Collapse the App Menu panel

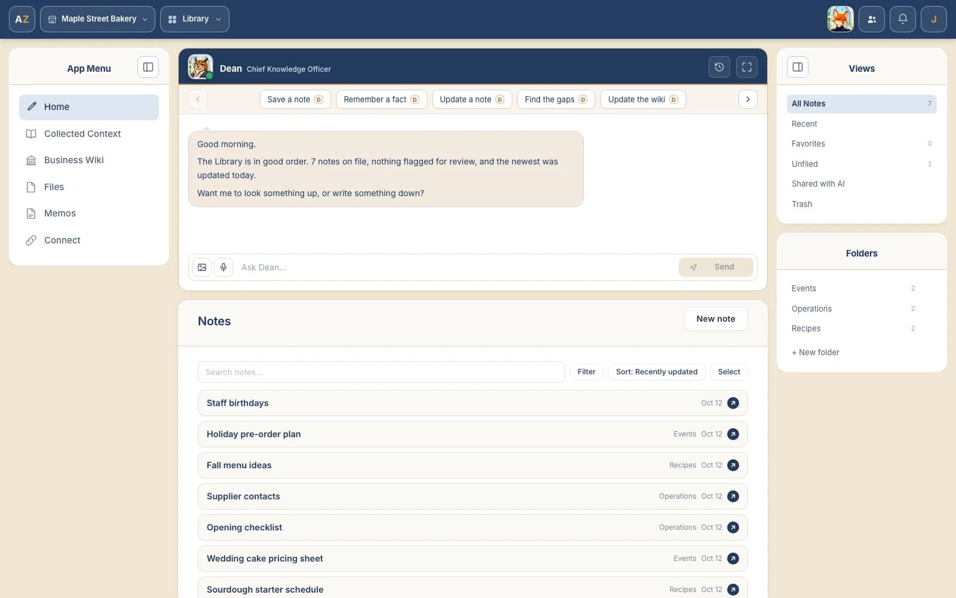click(x=148, y=67)
